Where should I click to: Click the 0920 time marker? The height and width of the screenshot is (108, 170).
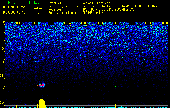pos(165,23)
